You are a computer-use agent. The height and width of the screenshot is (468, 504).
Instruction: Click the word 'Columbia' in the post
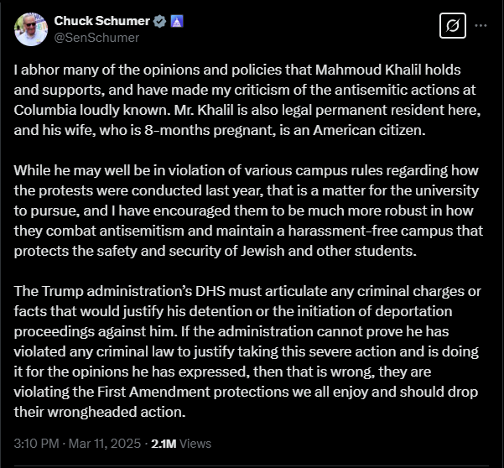coord(44,110)
